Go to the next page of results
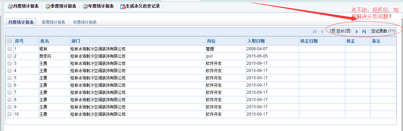 (x=357, y=31)
